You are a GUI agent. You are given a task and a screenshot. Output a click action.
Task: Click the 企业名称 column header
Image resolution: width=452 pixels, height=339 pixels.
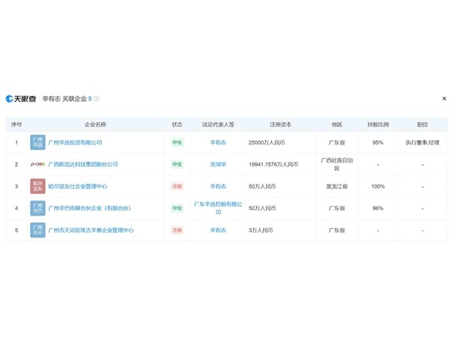(x=96, y=124)
